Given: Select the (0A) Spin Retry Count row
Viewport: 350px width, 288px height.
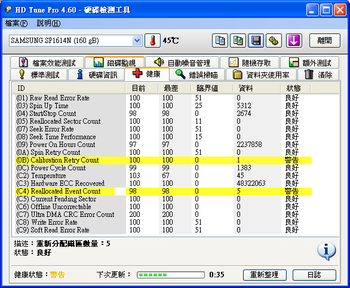Looking at the screenshot, I should (x=163, y=152).
